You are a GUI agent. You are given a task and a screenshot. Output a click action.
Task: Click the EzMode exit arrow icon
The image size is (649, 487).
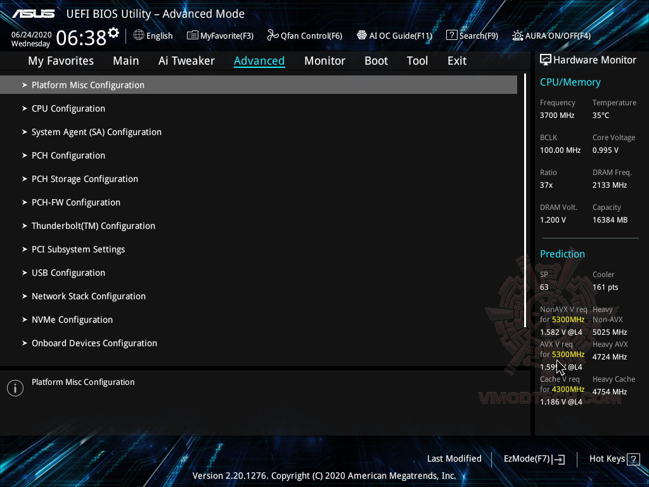(558, 459)
